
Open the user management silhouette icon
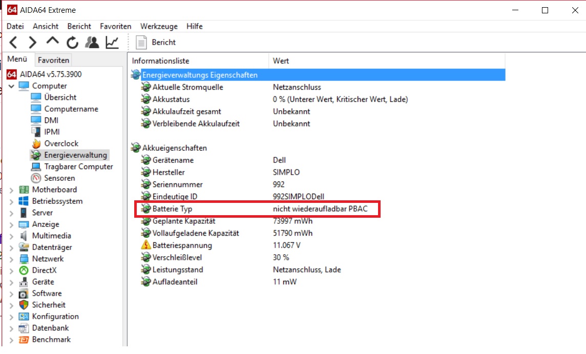pyautogui.click(x=92, y=42)
